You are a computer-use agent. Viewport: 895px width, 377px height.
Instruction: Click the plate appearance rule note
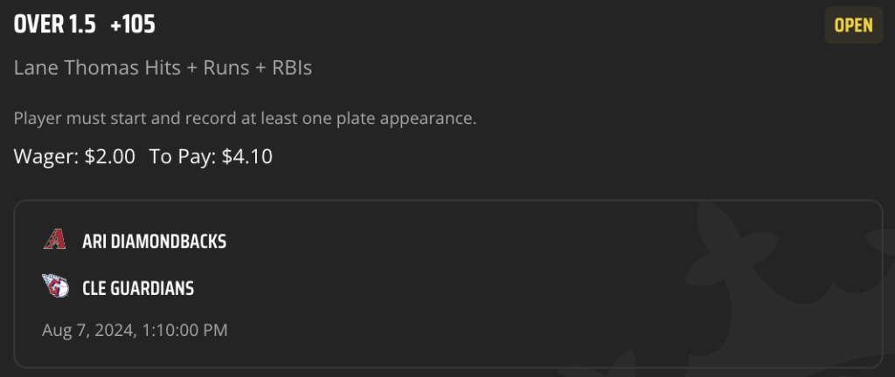pyautogui.click(x=245, y=119)
